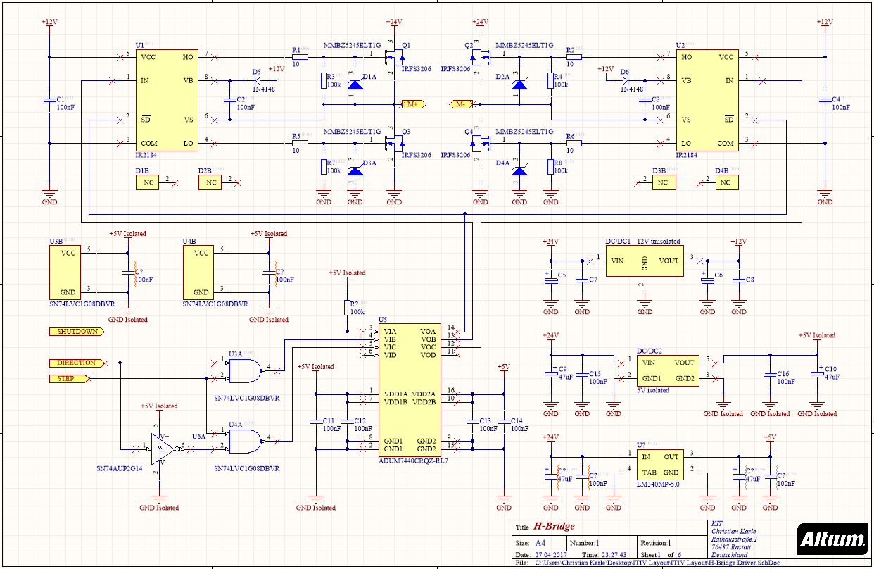This screenshot has height=569, width=874.
Task: Select the U3B power block
Action: click(x=65, y=272)
